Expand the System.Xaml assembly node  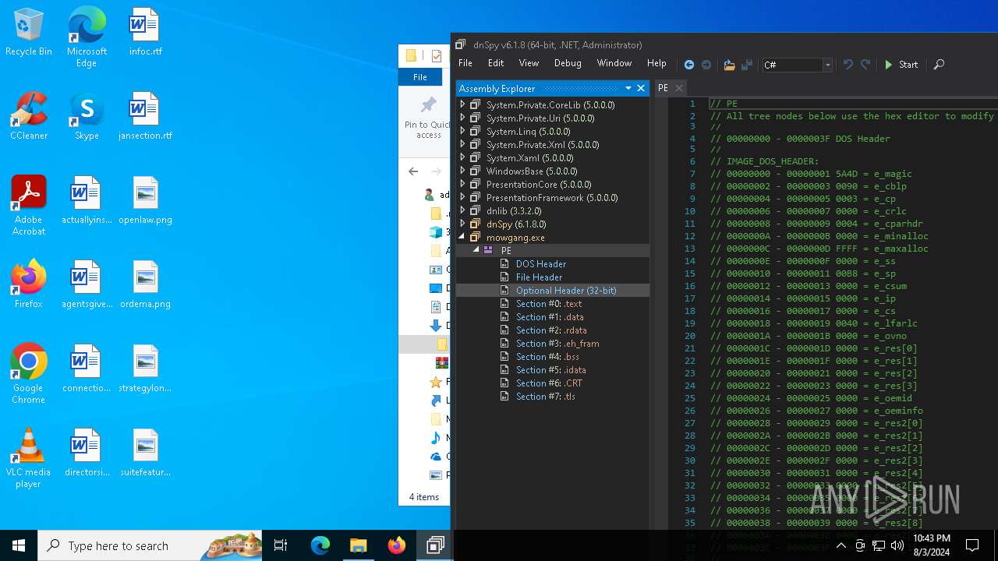pos(462,157)
